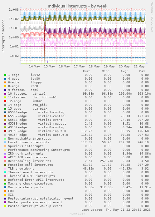
Task: Click the 15 May date label on x-axis
Action: tap(49, 67)
